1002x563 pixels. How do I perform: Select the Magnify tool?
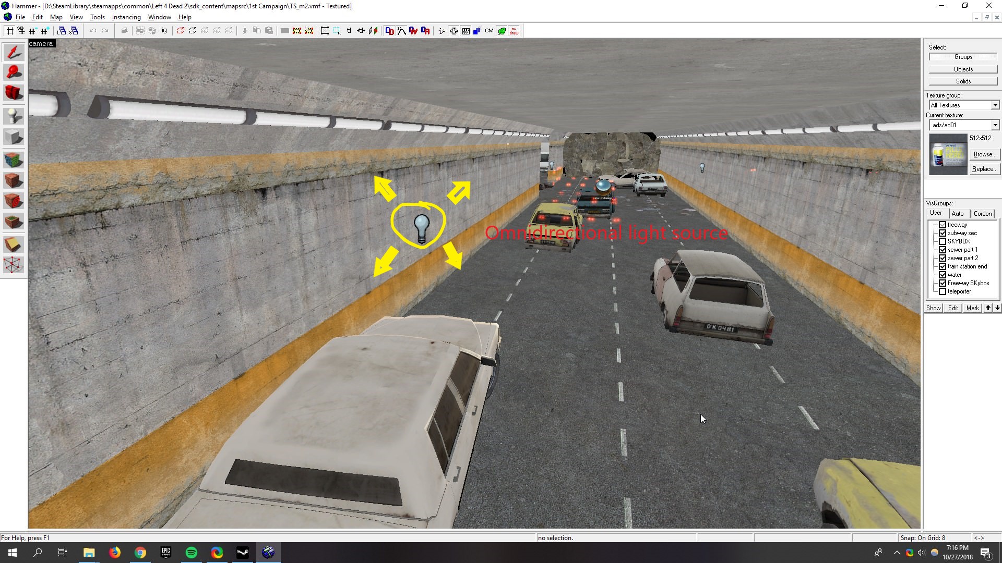click(14, 72)
